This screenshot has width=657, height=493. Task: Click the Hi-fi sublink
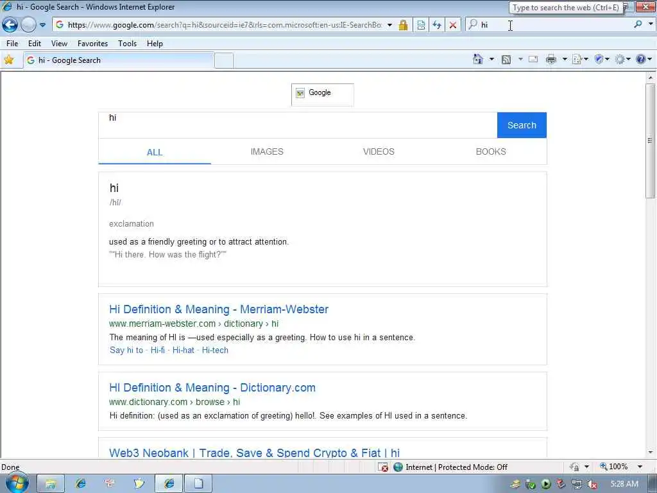(x=158, y=350)
